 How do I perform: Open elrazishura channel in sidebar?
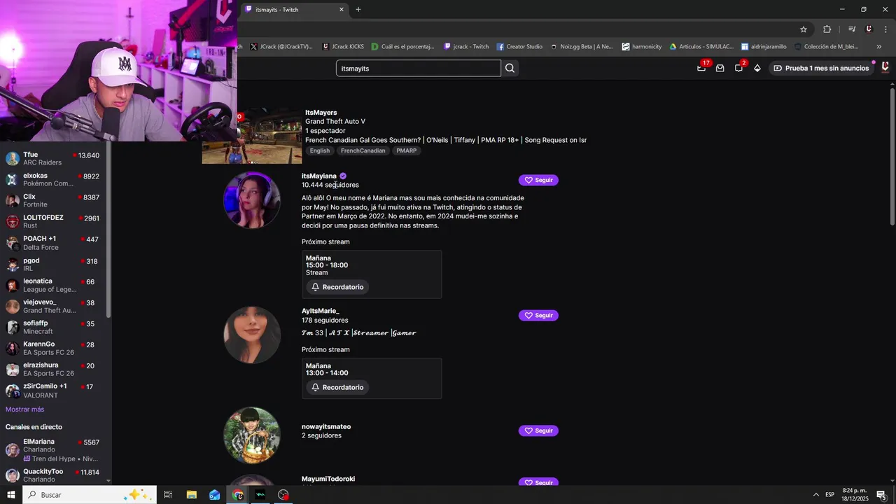pyautogui.click(x=53, y=369)
